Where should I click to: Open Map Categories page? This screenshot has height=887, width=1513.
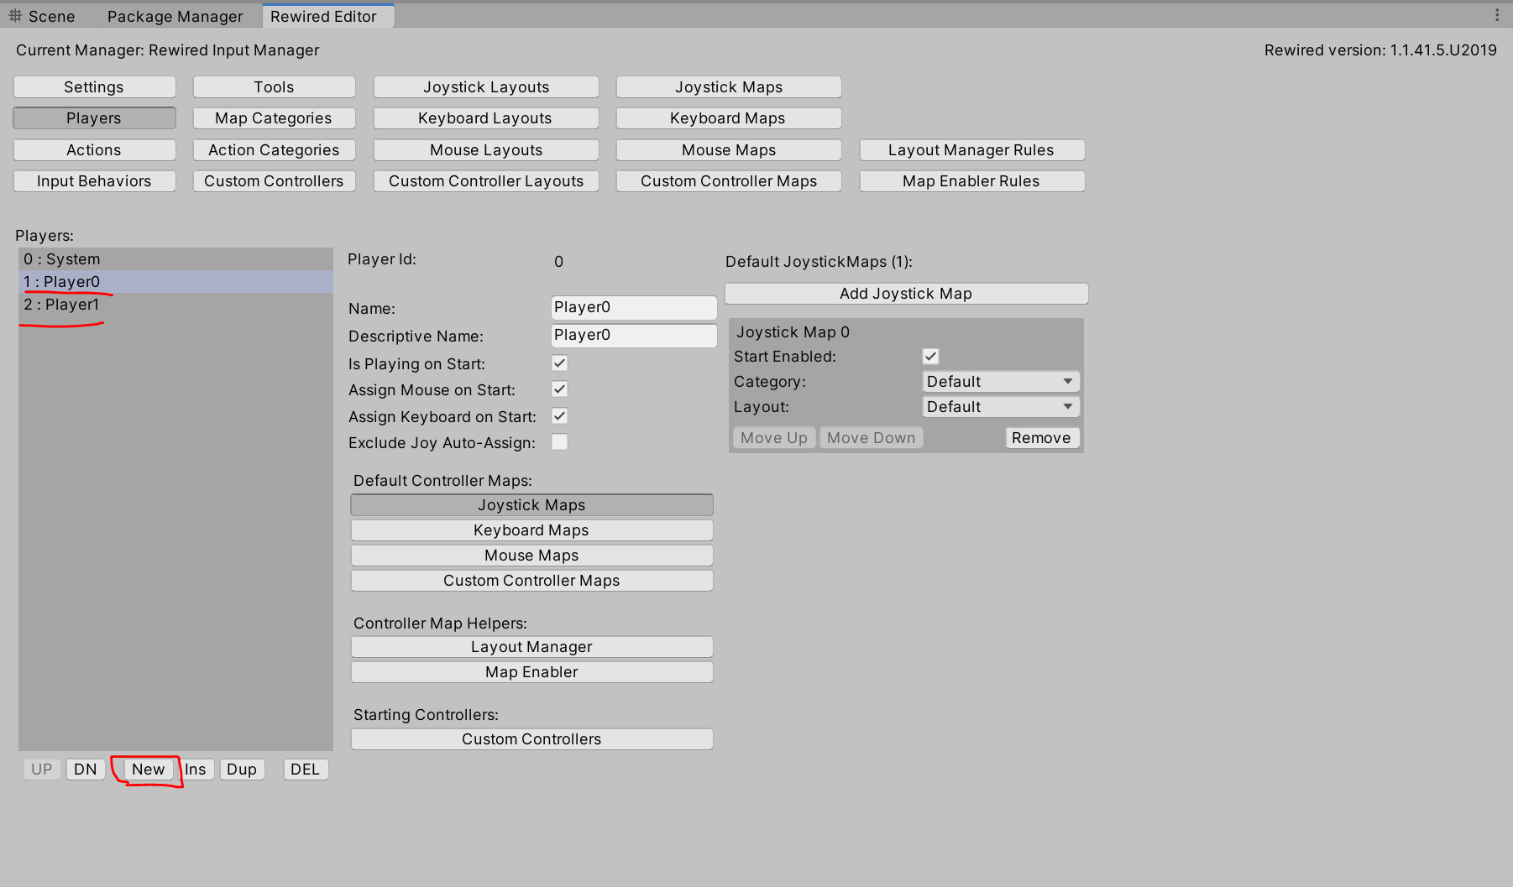tap(274, 118)
